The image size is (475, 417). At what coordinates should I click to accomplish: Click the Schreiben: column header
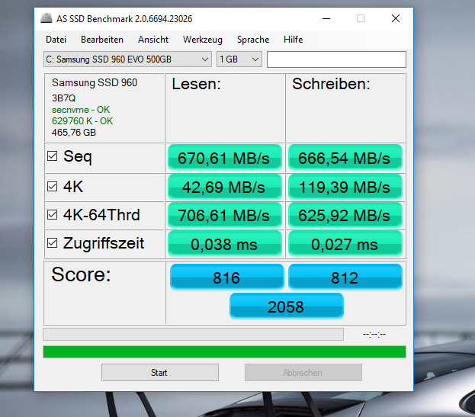(331, 84)
